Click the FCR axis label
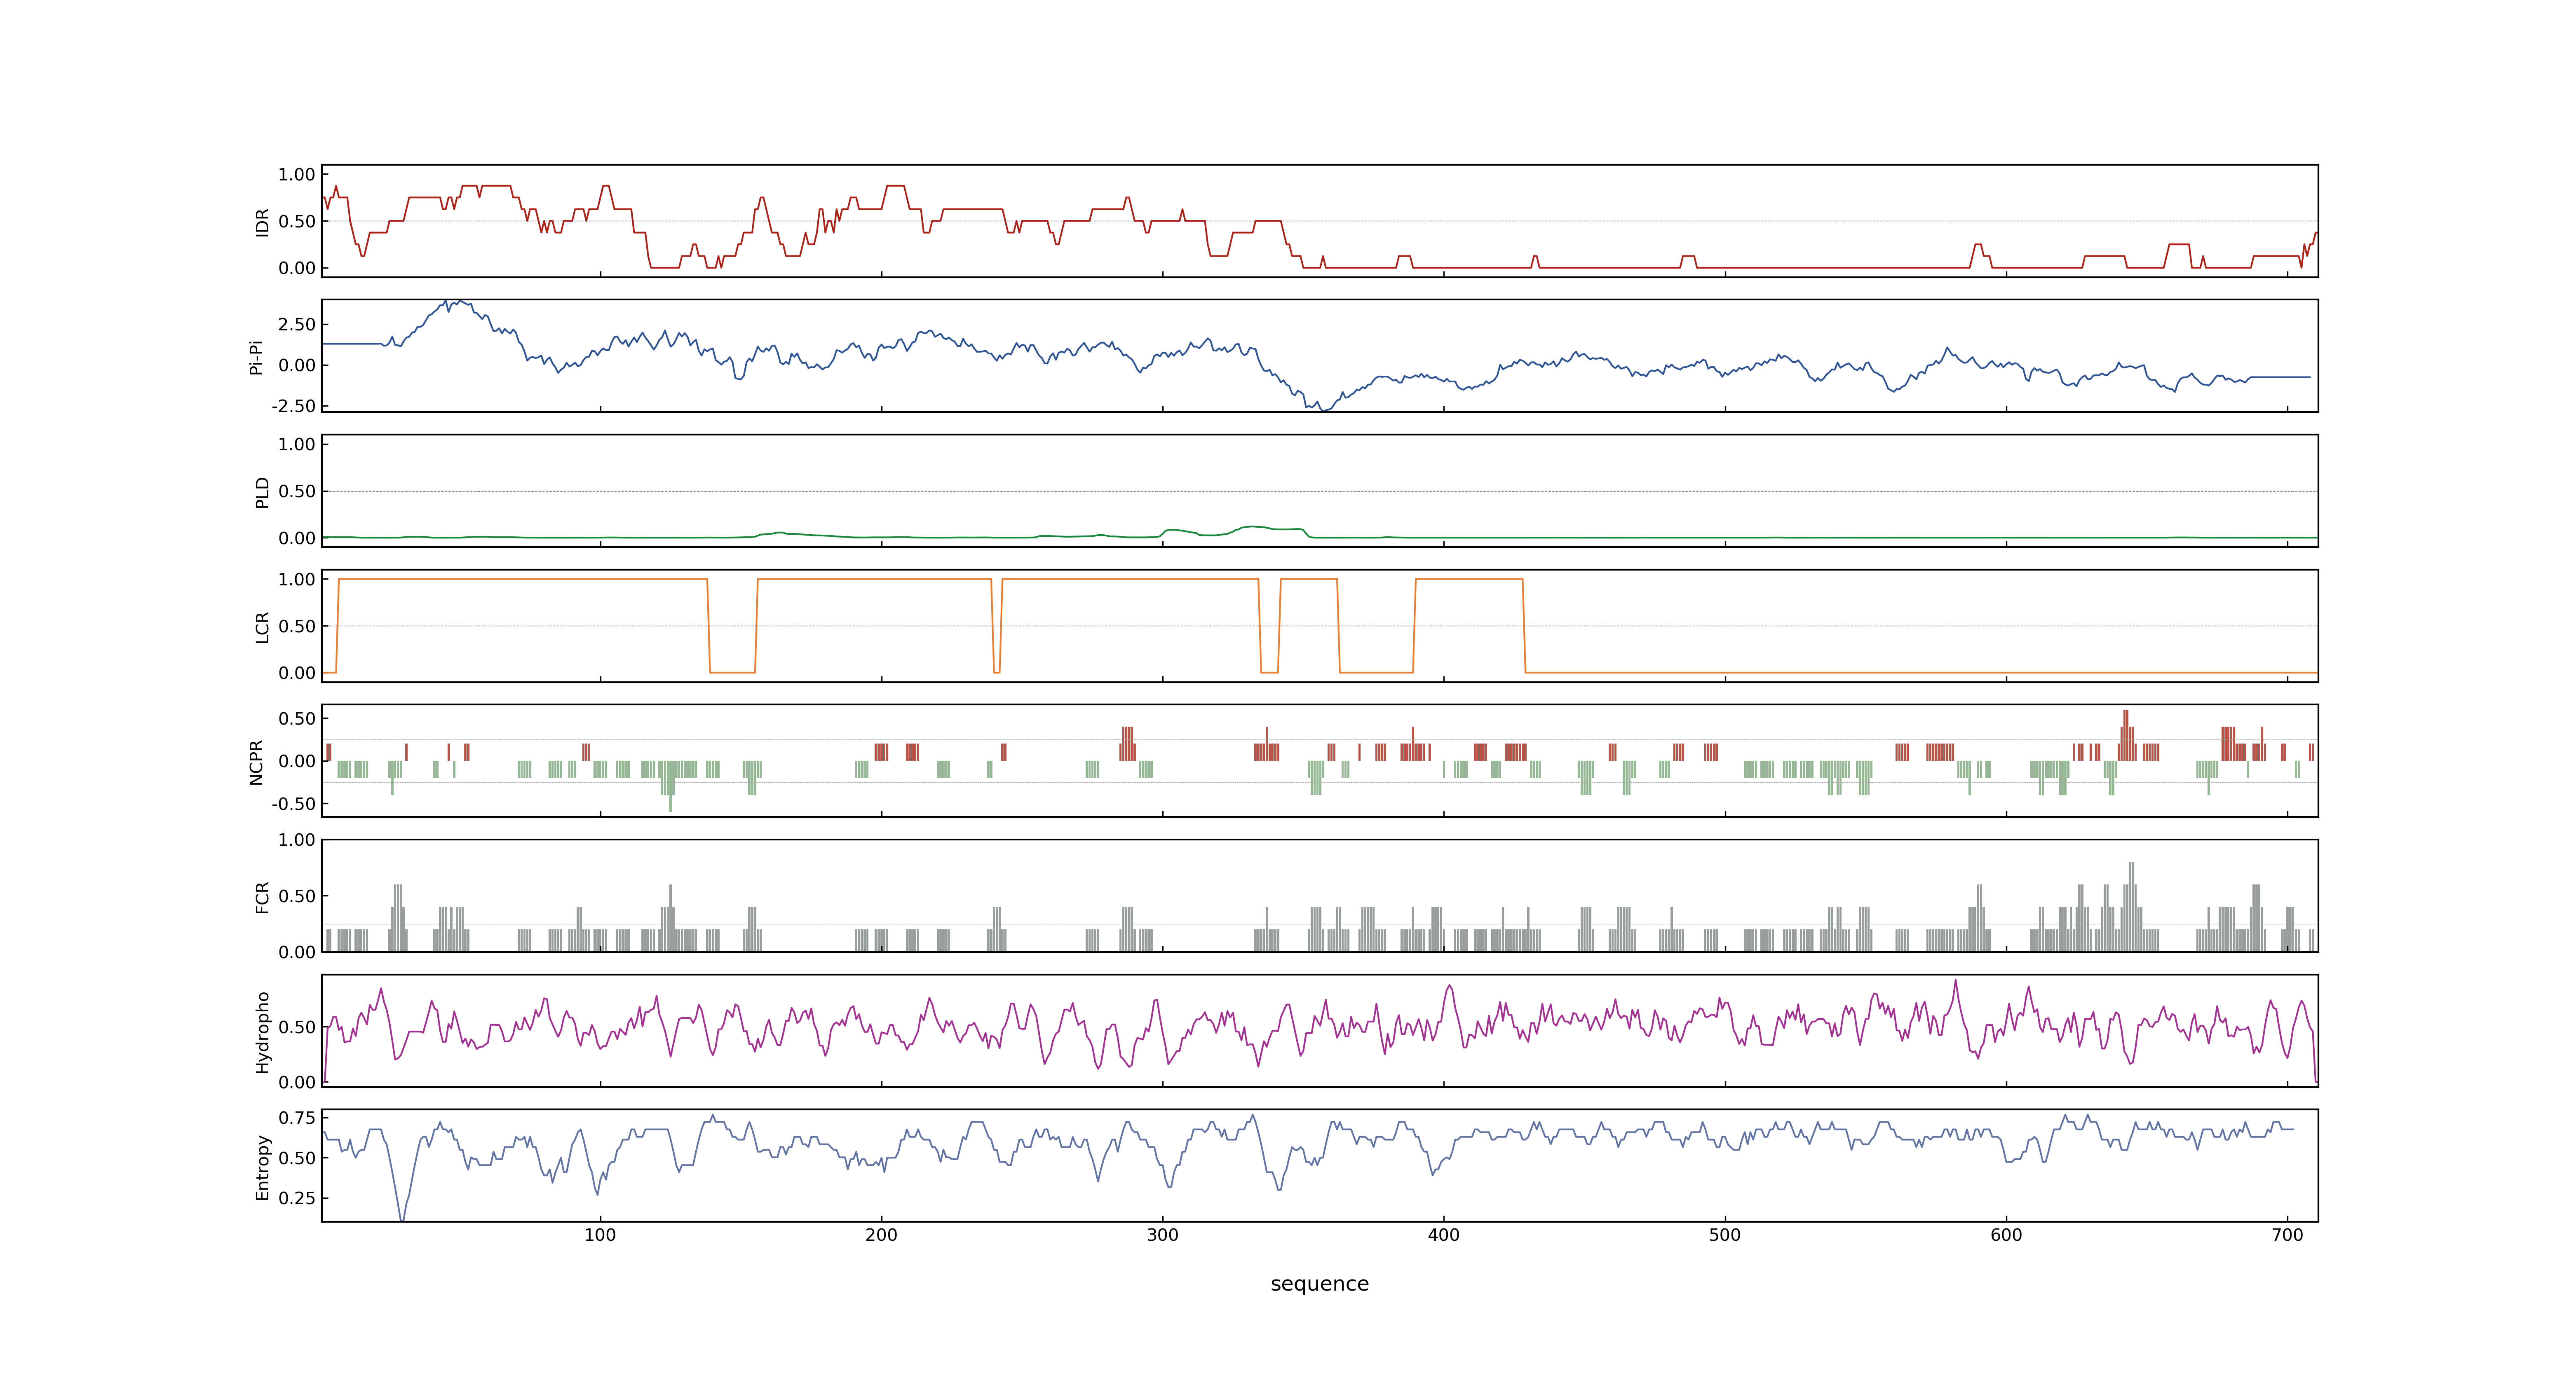 click(x=262, y=896)
